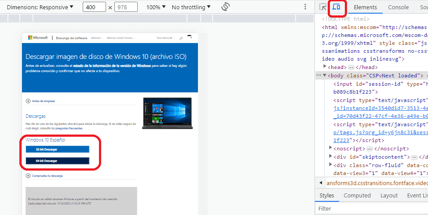The height and width of the screenshot is (215, 428).
Task: Expand the noscript element node
Action: [331, 148]
